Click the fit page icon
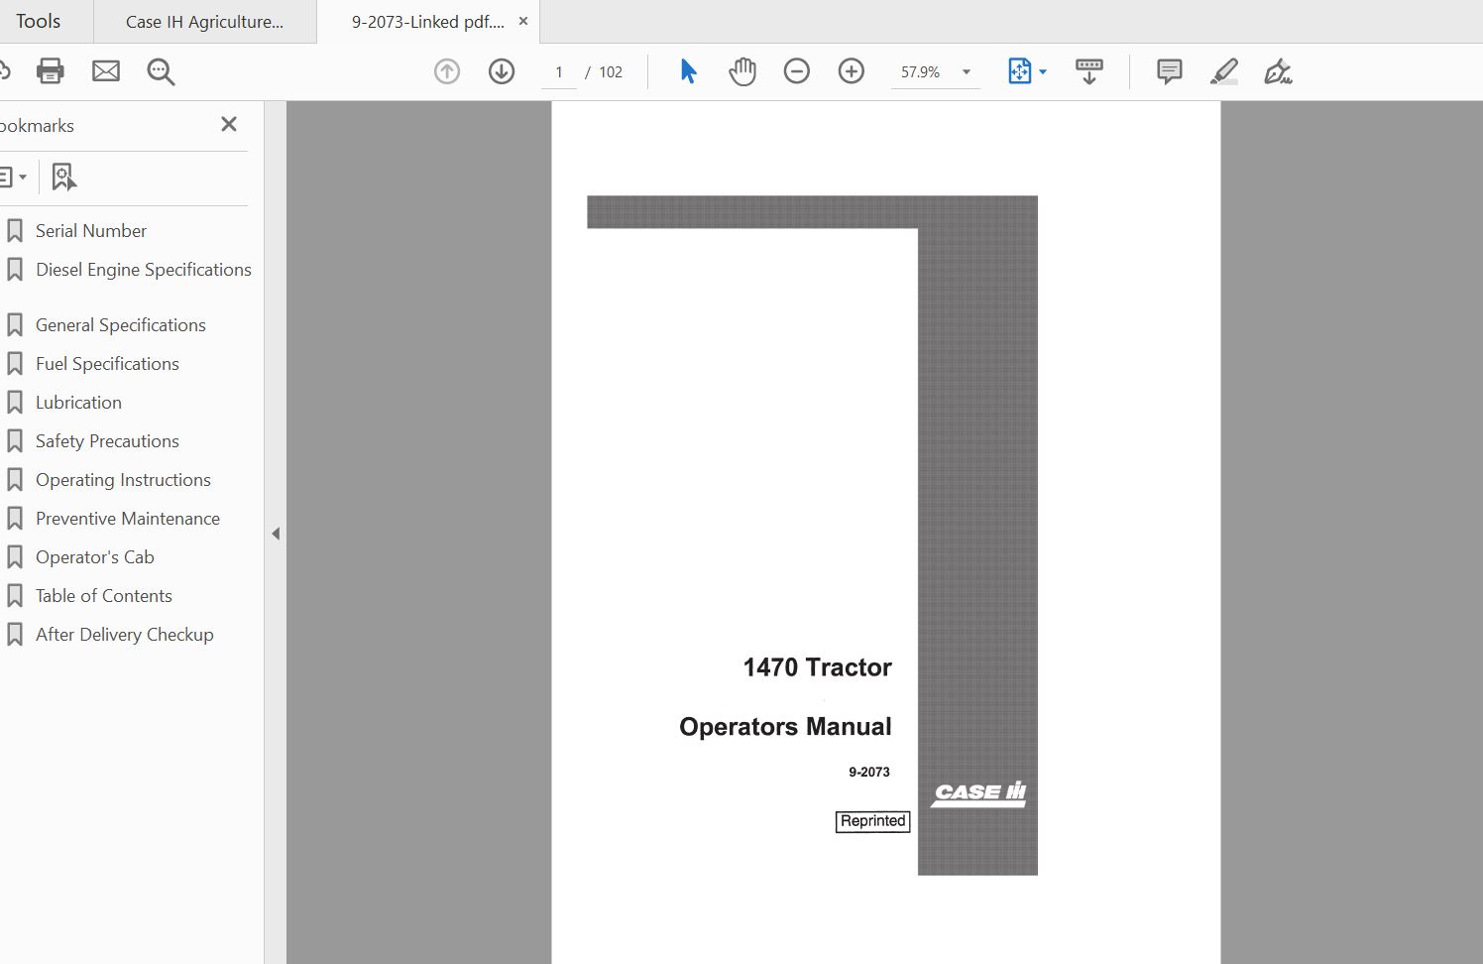The width and height of the screenshot is (1483, 964). [1020, 71]
